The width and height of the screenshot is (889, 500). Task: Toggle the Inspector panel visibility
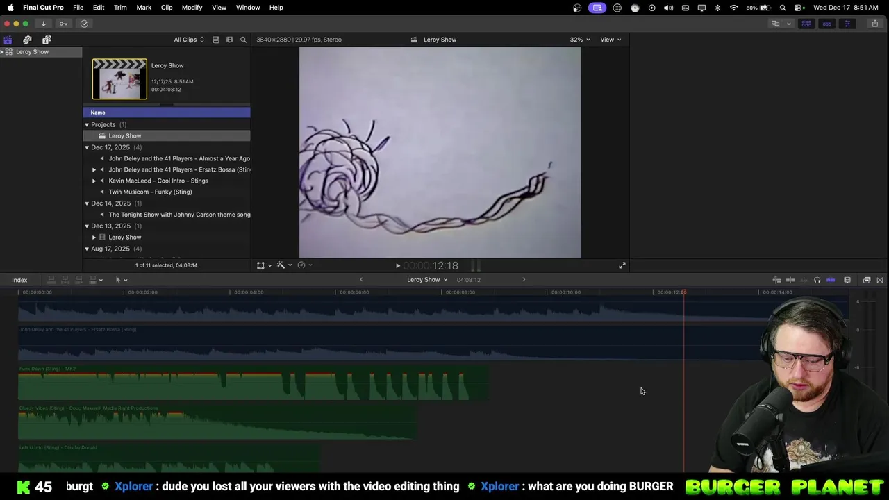click(x=847, y=24)
